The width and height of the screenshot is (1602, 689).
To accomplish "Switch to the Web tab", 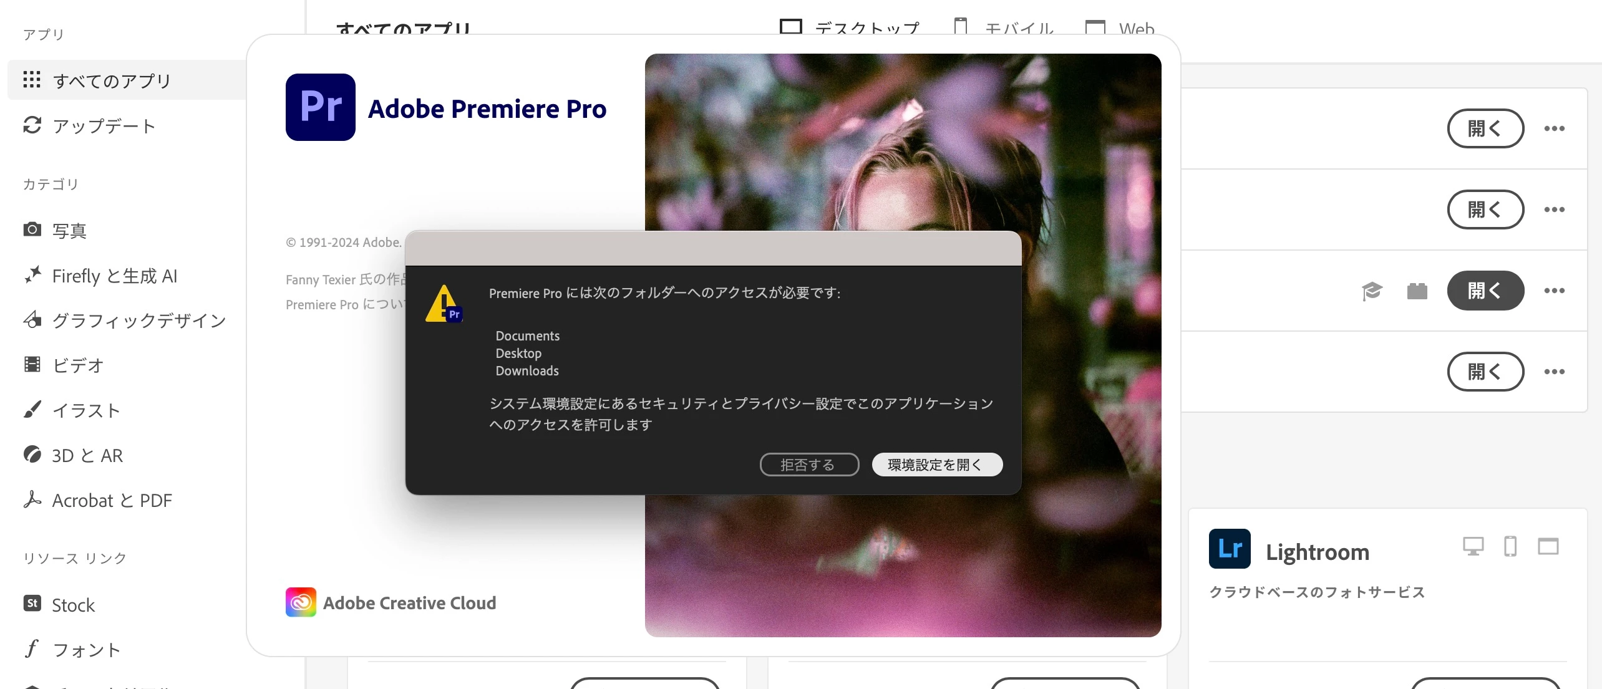I will click(1120, 27).
